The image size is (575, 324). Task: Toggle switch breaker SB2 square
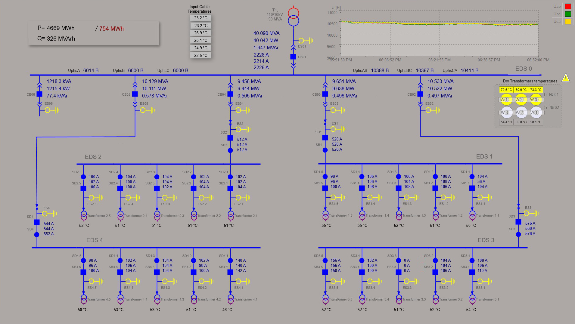pyautogui.click(x=230, y=138)
